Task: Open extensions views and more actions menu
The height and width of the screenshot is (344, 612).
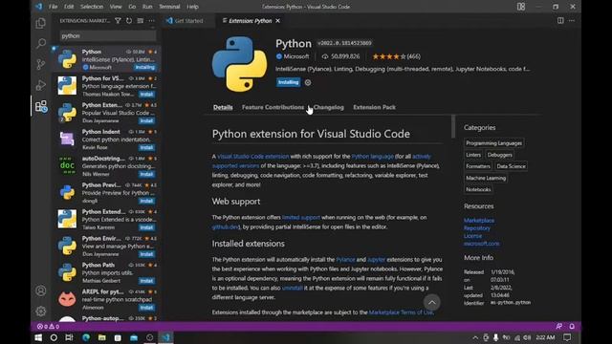Action: tap(151, 21)
